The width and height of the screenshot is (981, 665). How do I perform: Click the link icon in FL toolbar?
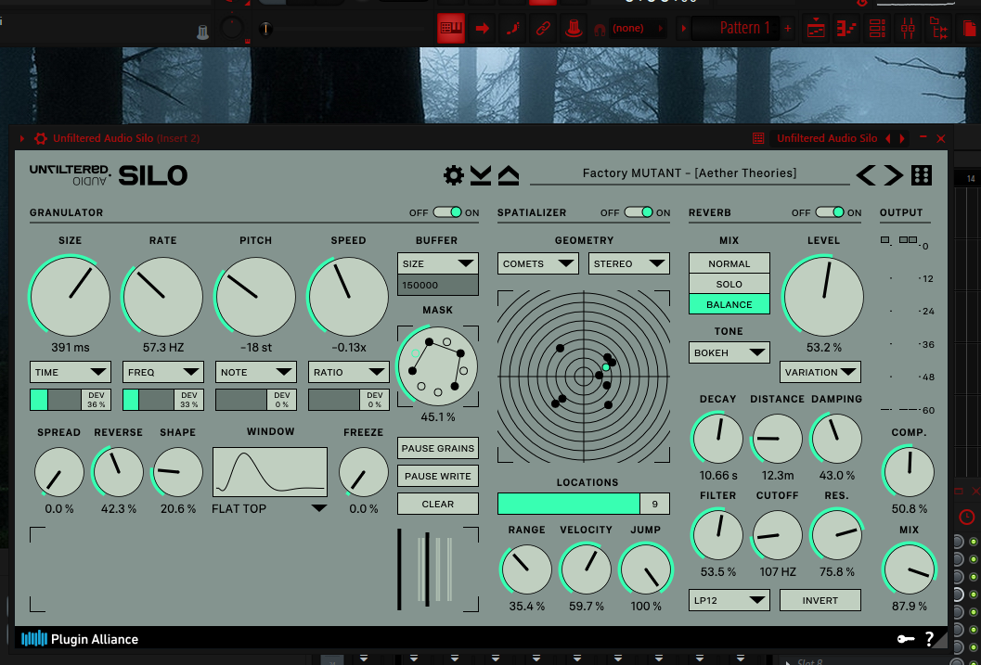(543, 28)
